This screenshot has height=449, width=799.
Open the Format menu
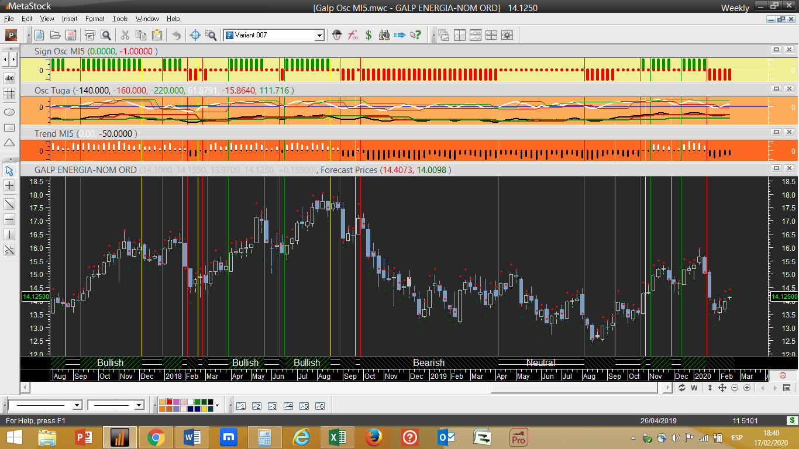(95, 19)
